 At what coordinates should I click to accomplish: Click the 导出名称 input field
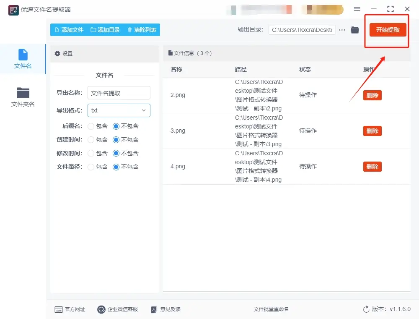pos(119,93)
